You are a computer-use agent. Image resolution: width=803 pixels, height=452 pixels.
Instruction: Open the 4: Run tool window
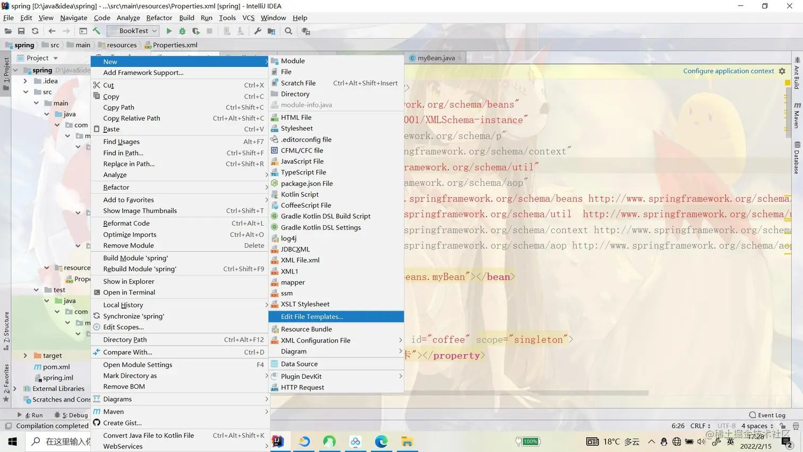point(30,415)
